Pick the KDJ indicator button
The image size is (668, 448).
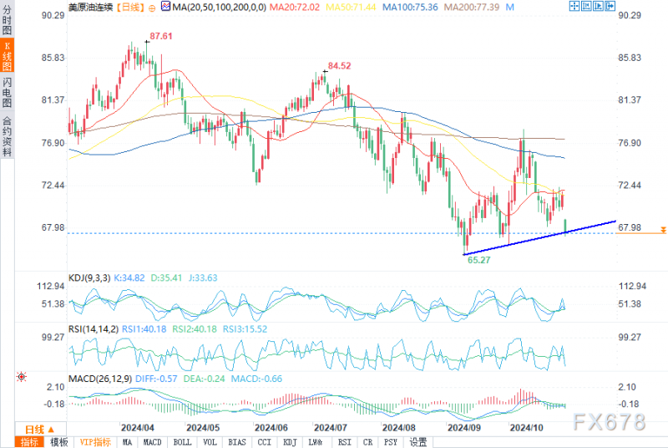click(290, 442)
